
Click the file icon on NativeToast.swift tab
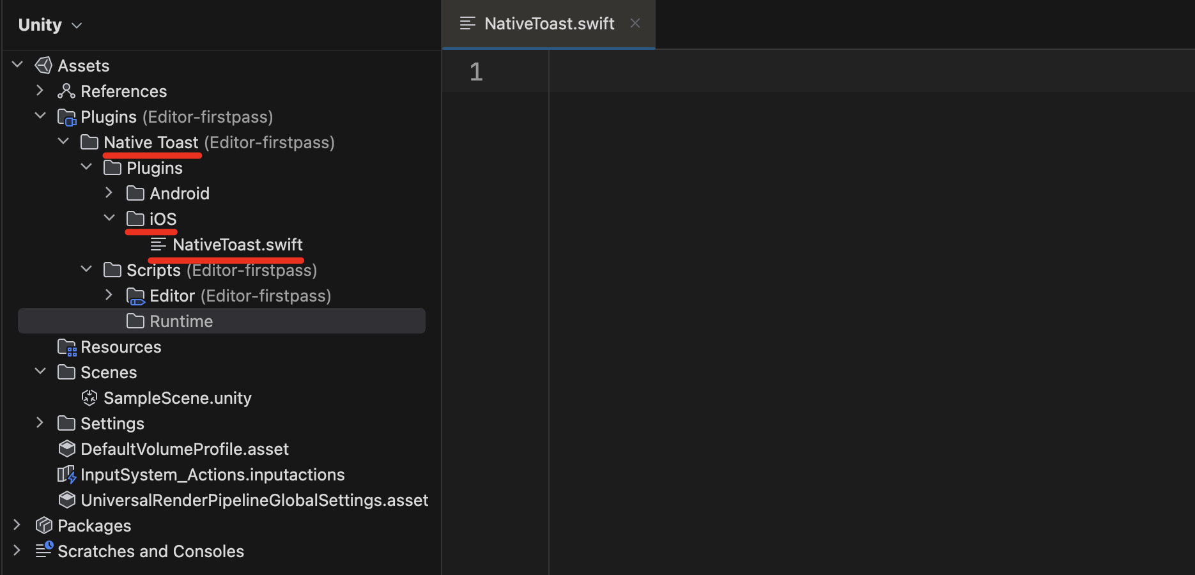pyautogui.click(x=468, y=24)
